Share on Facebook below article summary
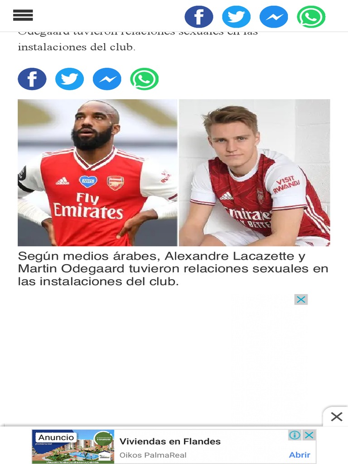This screenshot has width=348, height=464. (x=32, y=79)
